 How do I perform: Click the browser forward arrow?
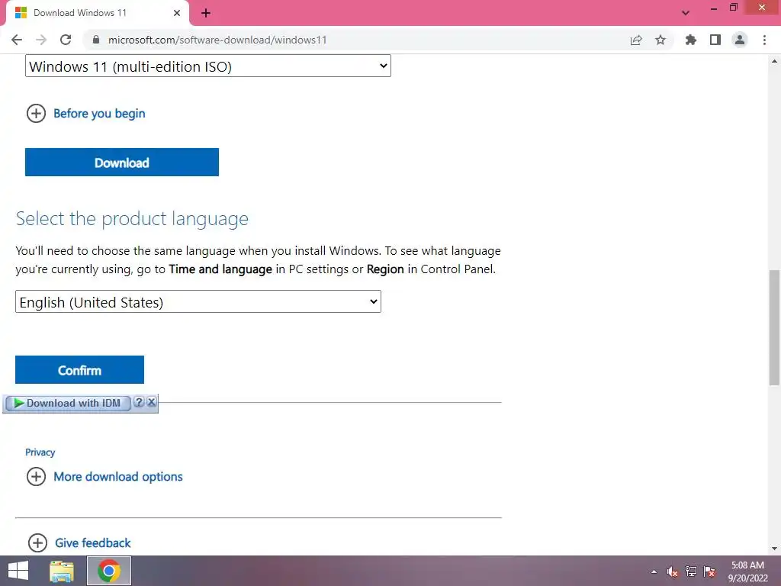pyautogui.click(x=41, y=40)
